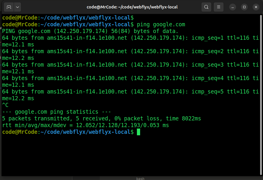Click the first empty prompt line
This screenshot has width=263, height=180.
pos(68,18)
